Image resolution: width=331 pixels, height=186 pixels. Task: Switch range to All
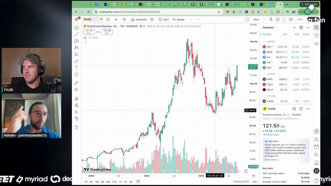click(131, 182)
